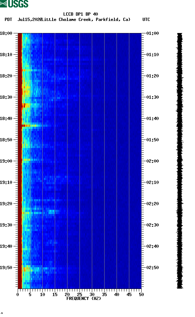Image resolution: width=195 pixels, height=317 pixels.
Task: Click the '01:50' UTC time label
Action: tap(153, 140)
